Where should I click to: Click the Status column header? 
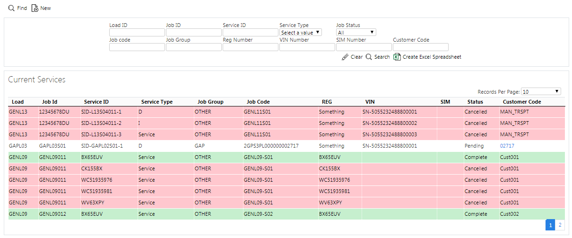(x=475, y=102)
